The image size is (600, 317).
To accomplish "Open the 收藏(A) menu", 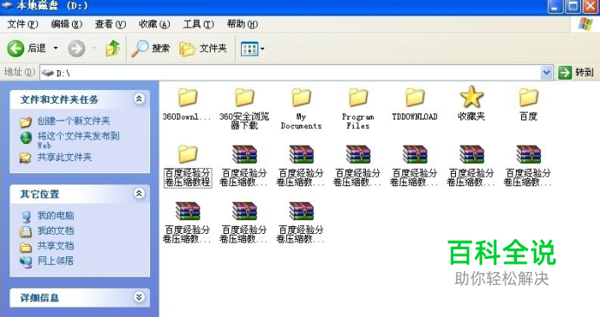I will [x=154, y=24].
